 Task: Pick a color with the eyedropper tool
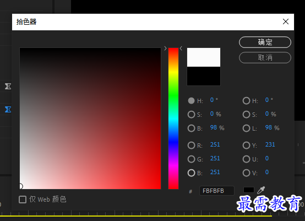[261, 190]
